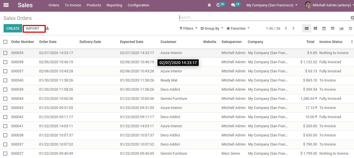
Task: Open order row S00027
Action: click(177, 154)
